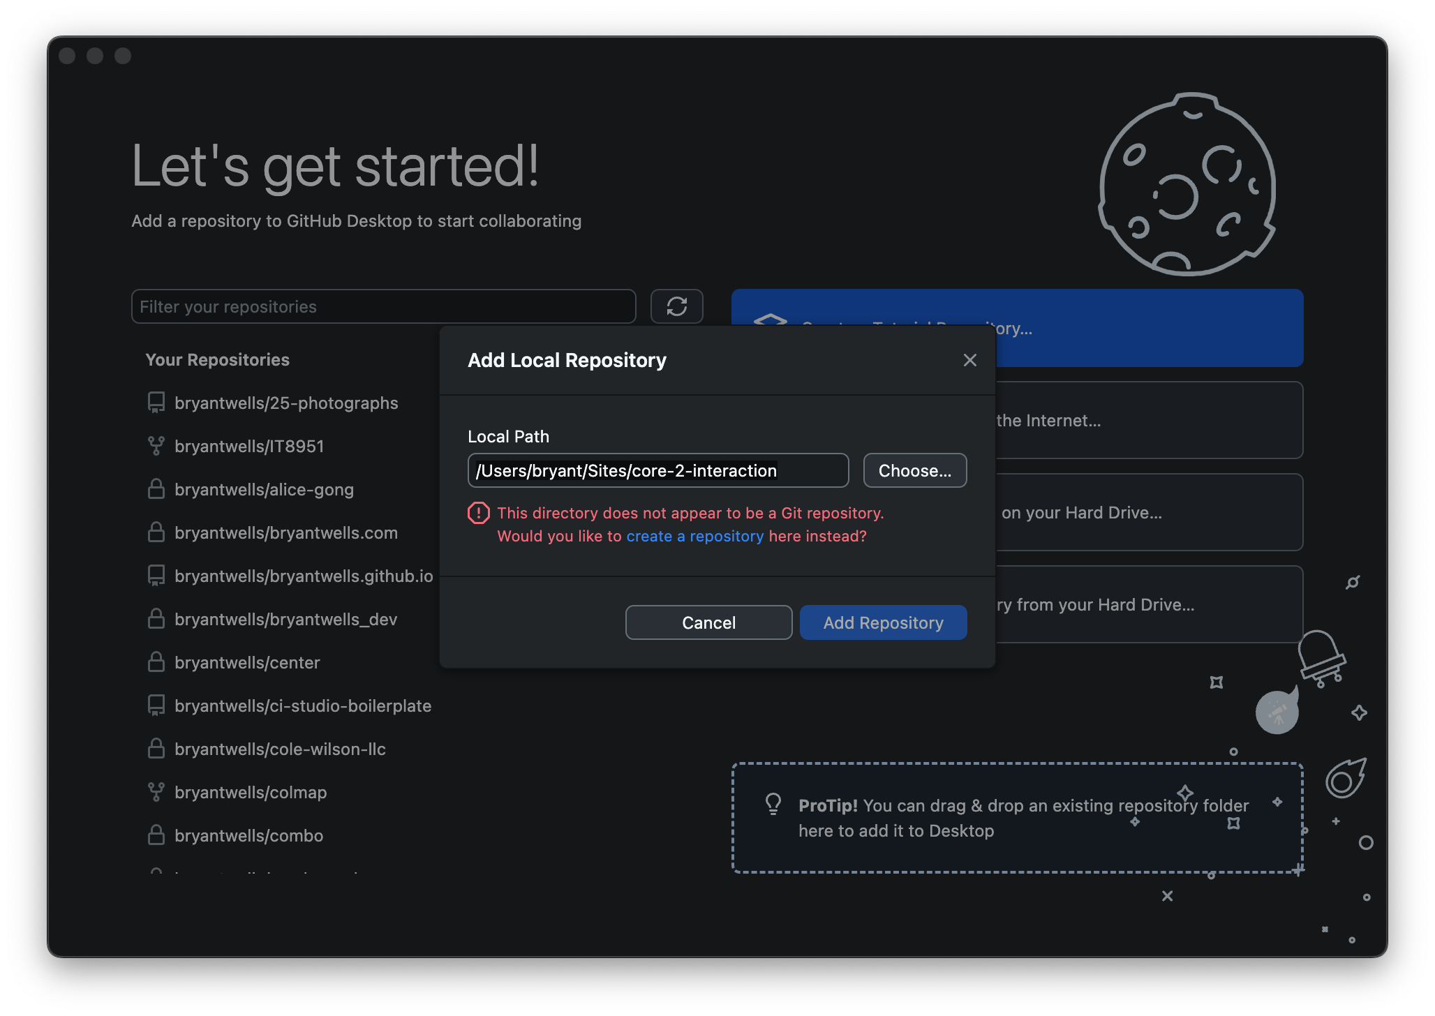This screenshot has width=1435, height=1016.
Task: Close the Add Local Repository dialog
Action: (x=969, y=360)
